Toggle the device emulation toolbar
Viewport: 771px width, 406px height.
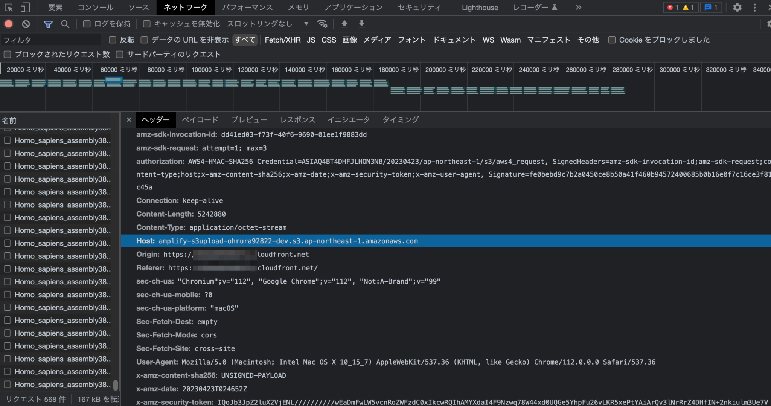[x=25, y=7]
